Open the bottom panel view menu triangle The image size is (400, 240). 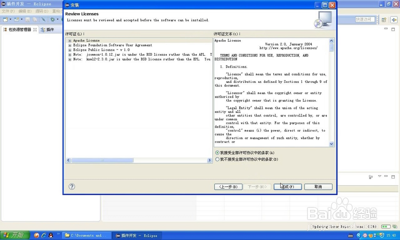(380, 176)
